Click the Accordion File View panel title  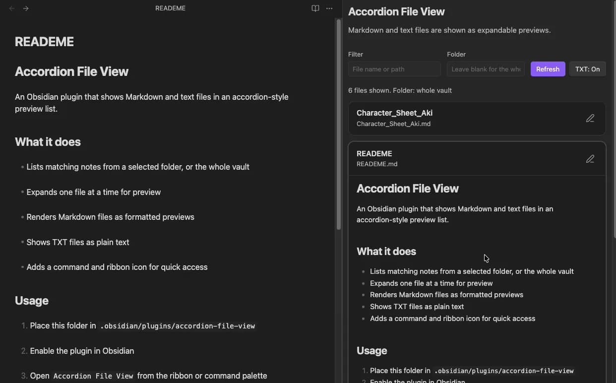click(x=396, y=11)
